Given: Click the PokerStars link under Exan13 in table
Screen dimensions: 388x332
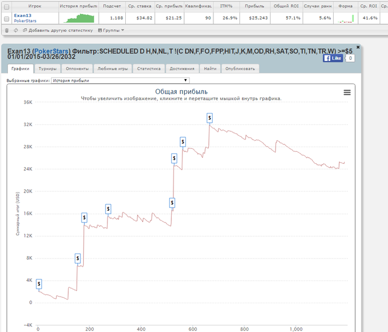Looking at the screenshot, I should point(25,21).
